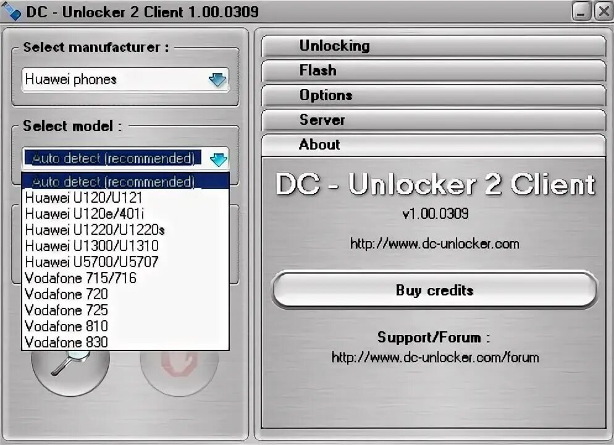Open the manufacturer dropdown arrow

click(x=217, y=80)
